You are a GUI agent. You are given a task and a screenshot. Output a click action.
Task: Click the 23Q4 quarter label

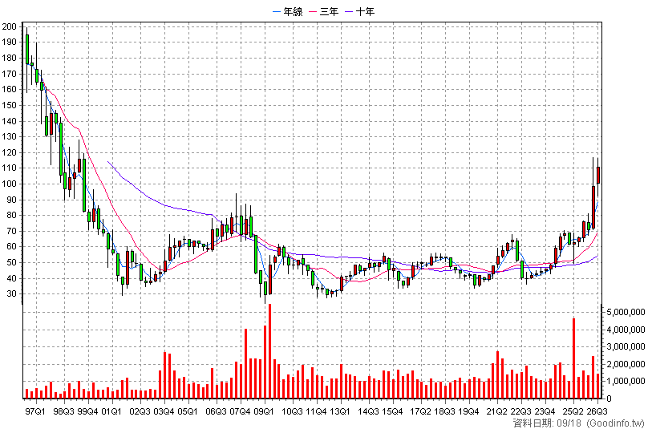pos(545,411)
